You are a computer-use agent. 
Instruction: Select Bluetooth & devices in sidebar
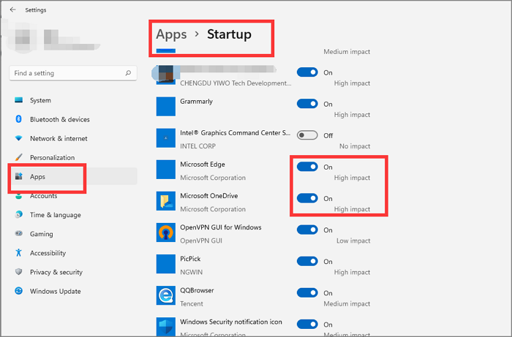click(x=59, y=119)
